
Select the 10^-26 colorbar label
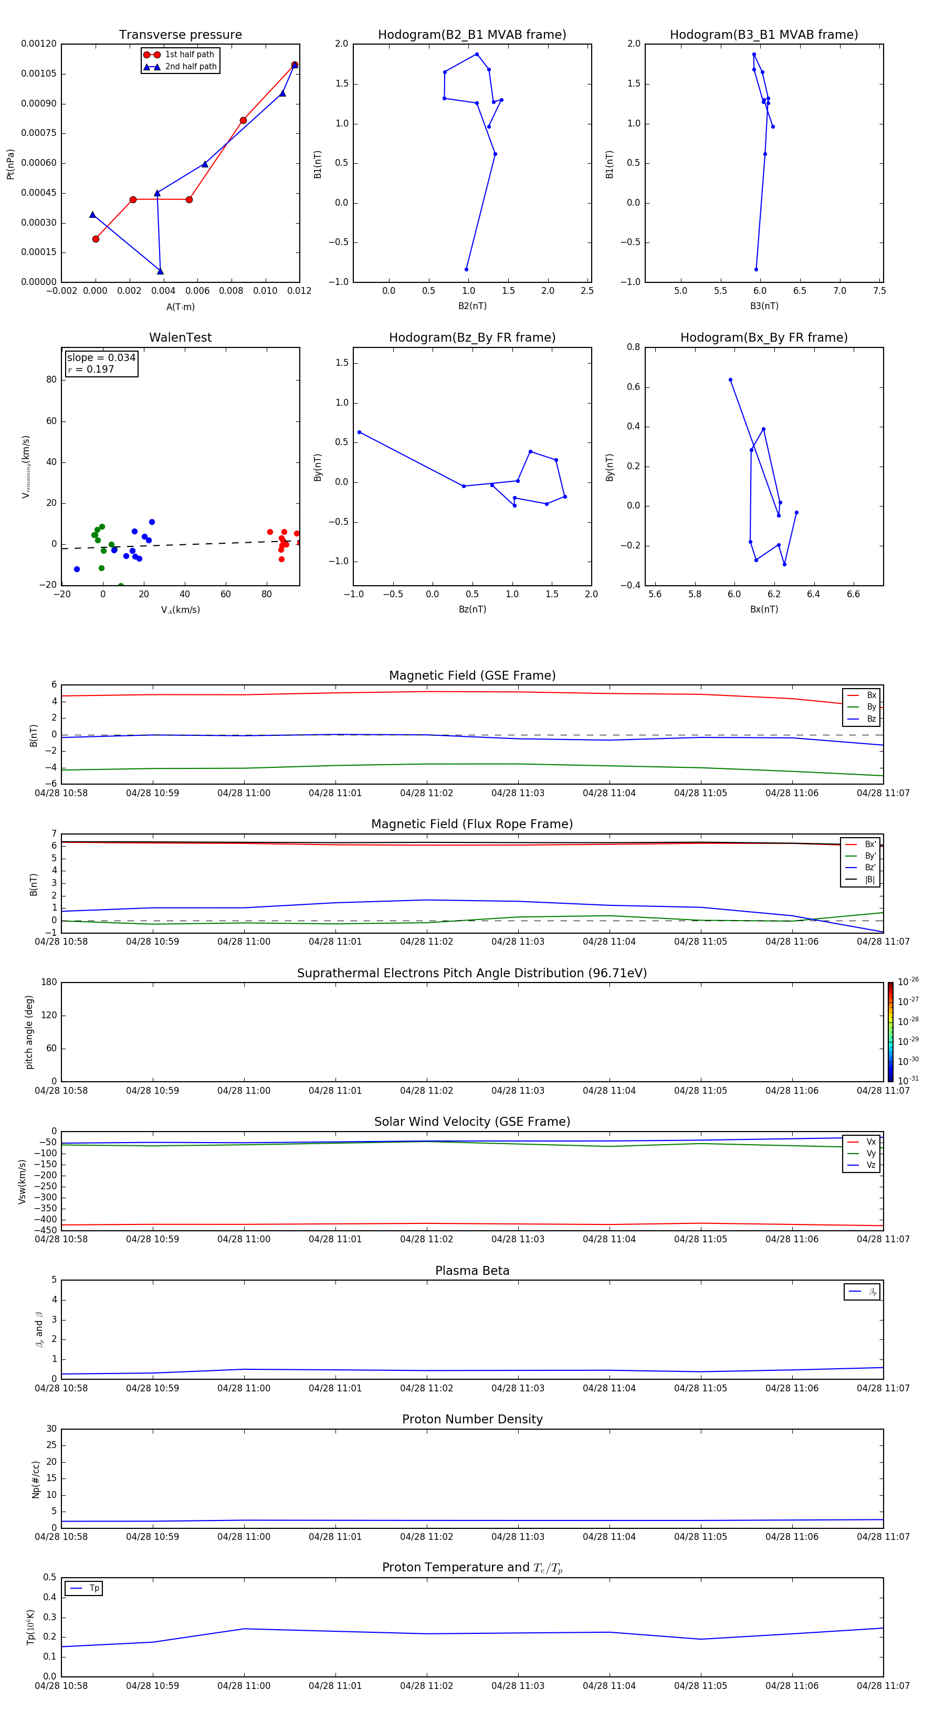click(x=908, y=981)
